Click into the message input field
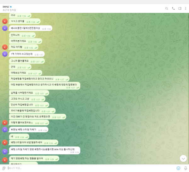This screenshot has height=172, width=189. tap(88, 168)
